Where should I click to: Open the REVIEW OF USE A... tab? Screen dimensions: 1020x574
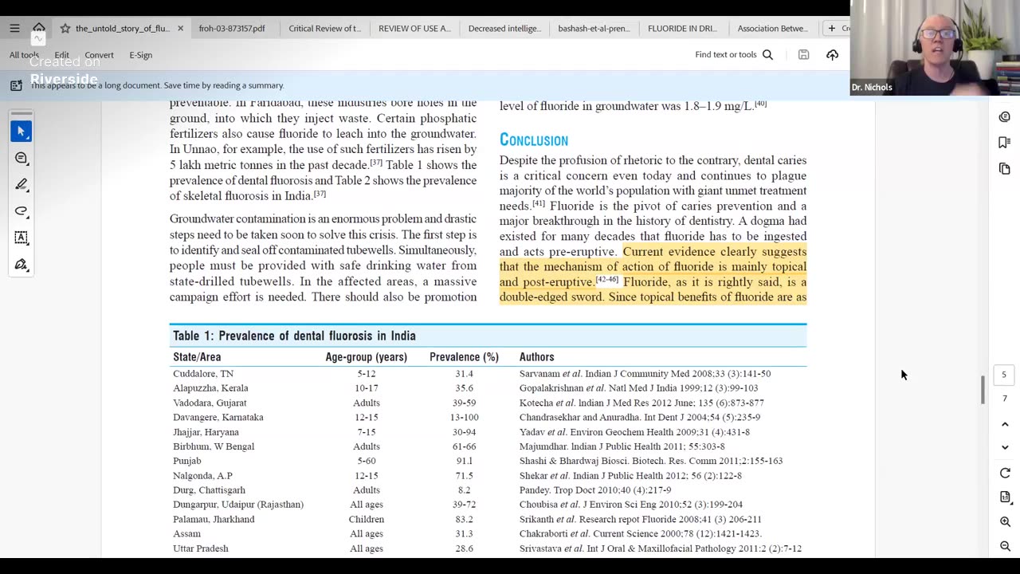pyautogui.click(x=414, y=28)
